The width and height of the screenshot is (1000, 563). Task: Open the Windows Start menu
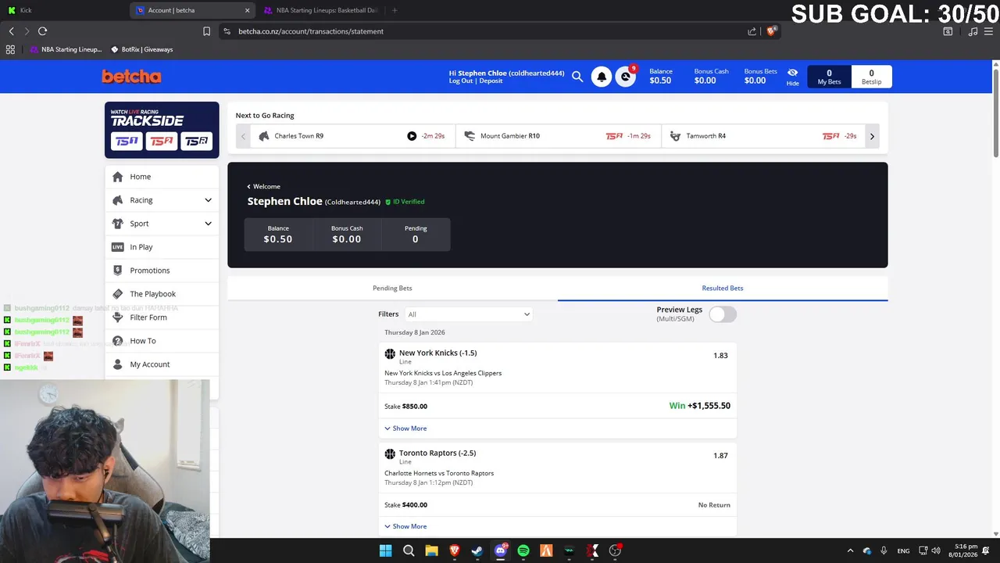pos(385,550)
